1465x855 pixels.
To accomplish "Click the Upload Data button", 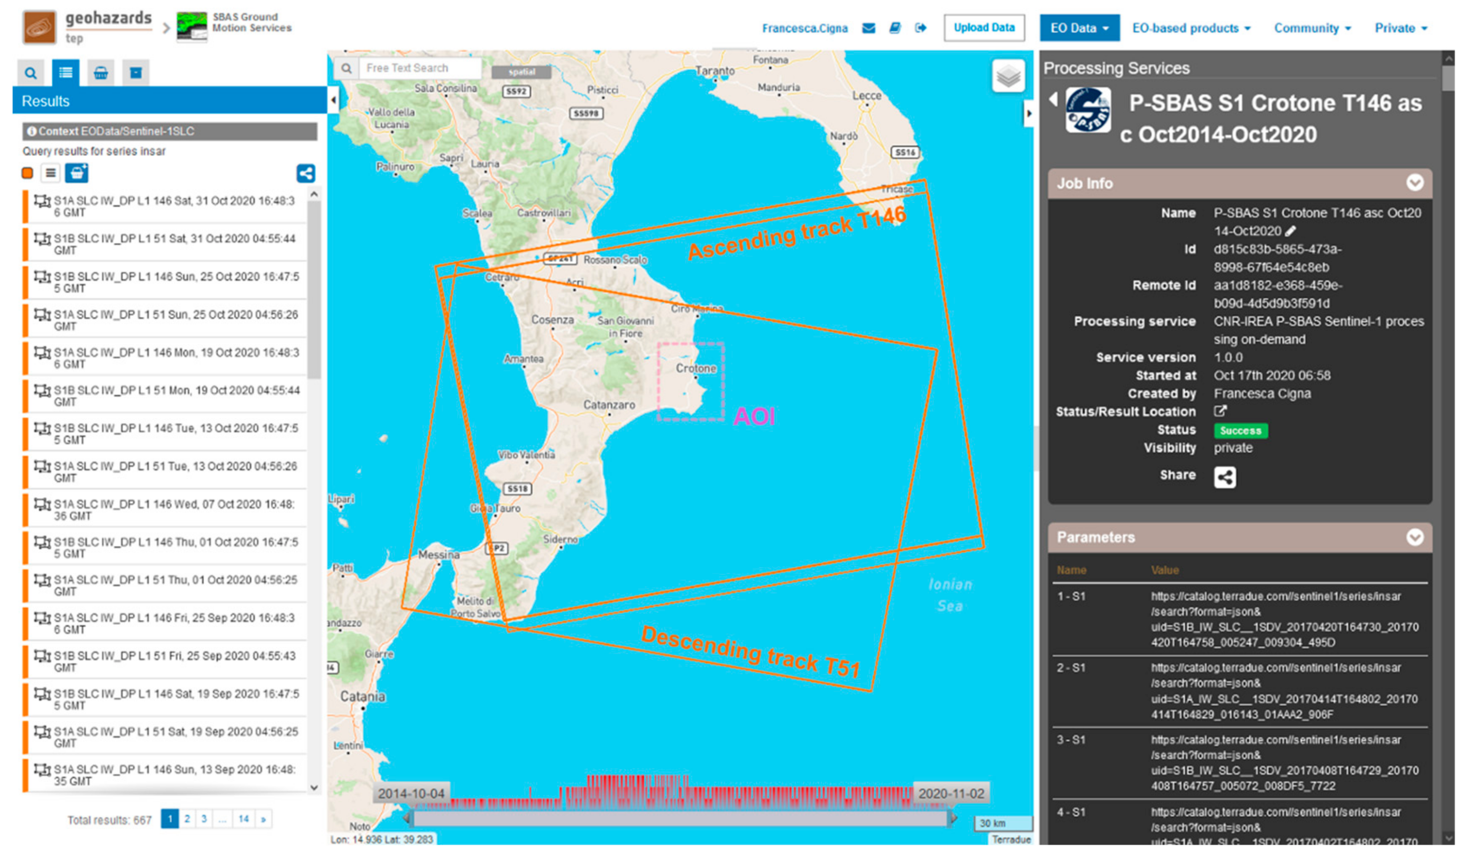I will [984, 28].
